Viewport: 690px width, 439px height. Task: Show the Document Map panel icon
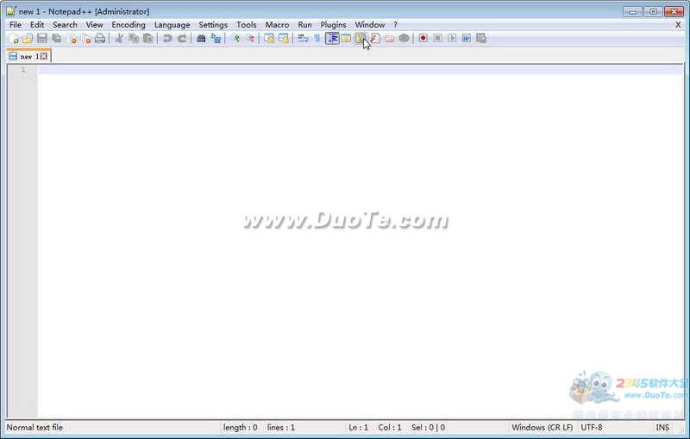click(361, 39)
